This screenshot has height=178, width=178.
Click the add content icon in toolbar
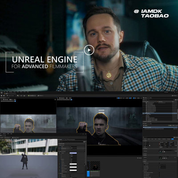(x=18, y=96)
